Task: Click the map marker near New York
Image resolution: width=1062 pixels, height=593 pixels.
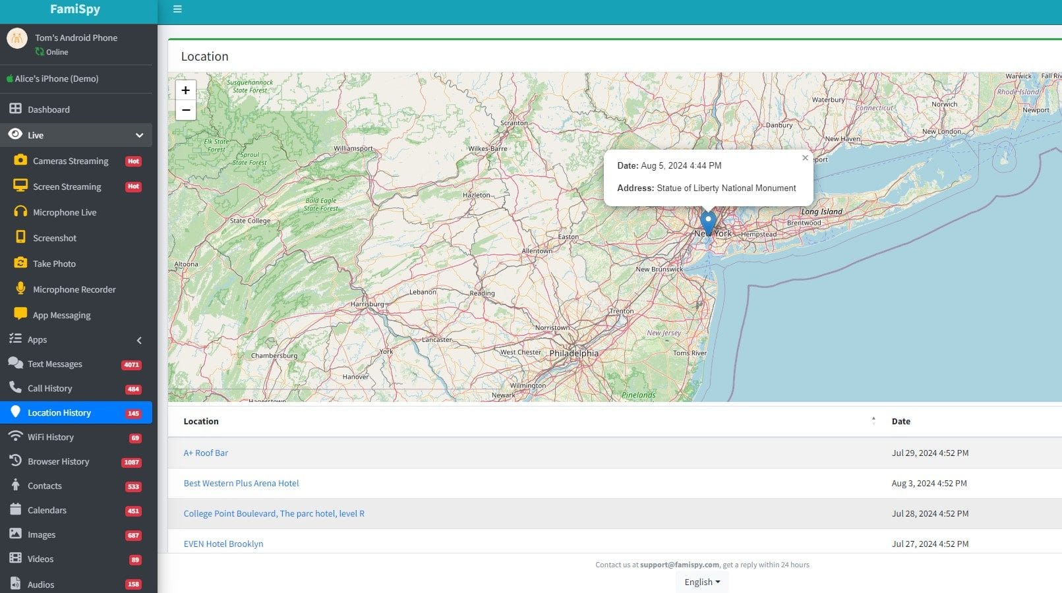Action: tap(707, 221)
